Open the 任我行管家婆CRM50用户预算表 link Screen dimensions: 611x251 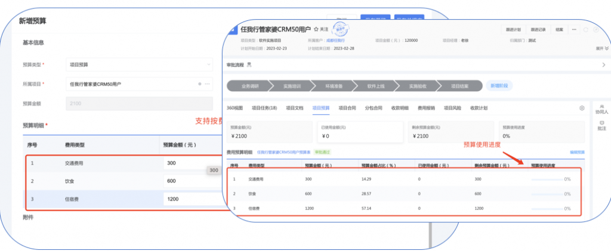coord(283,152)
